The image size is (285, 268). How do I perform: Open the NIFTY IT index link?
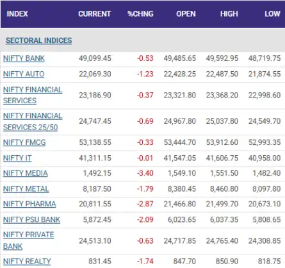point(17,158)
